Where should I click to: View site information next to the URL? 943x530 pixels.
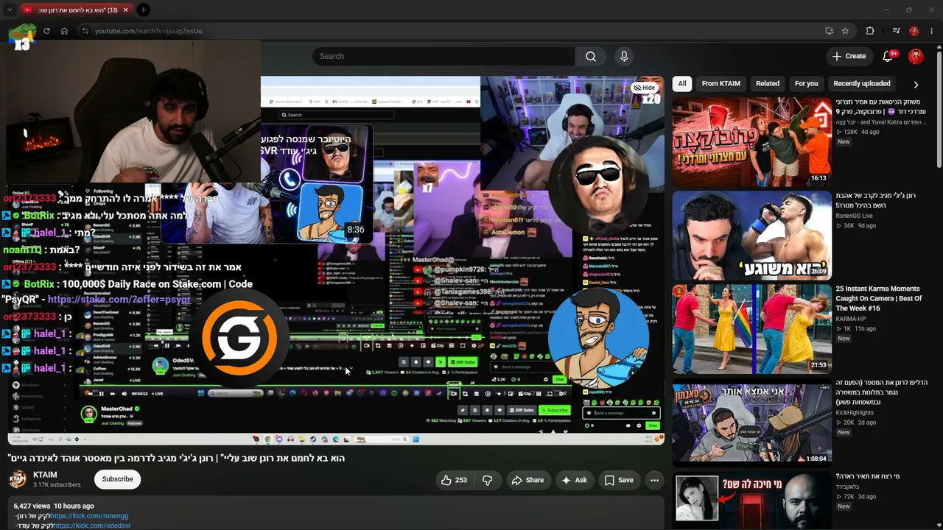tap(85, 31)
